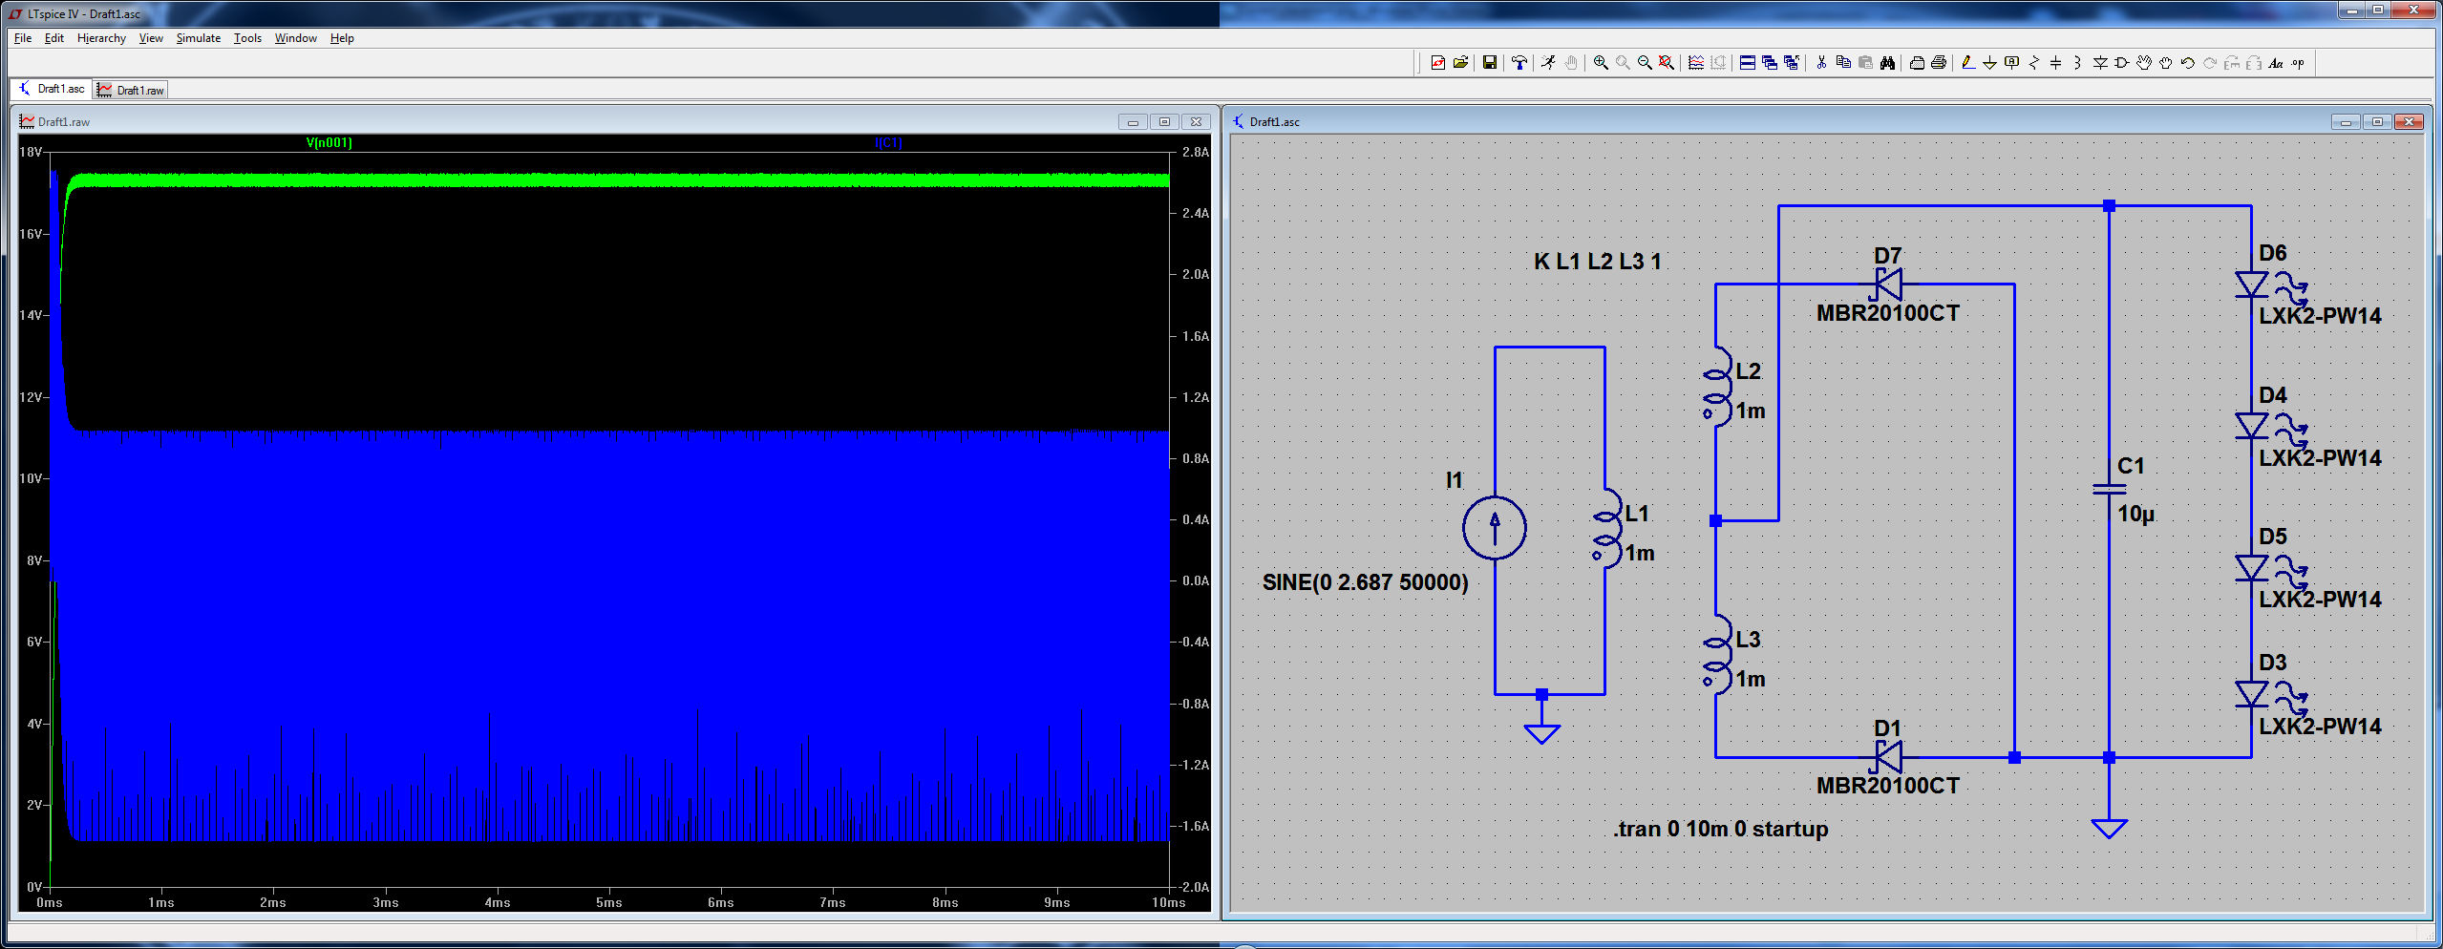
Task: Cascade windows from toolbar
Action: [x=1770, y=63]
